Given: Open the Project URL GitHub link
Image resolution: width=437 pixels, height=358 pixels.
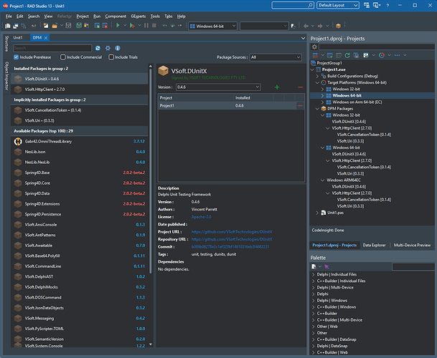Looking at the screenshot, I should 232,232.
